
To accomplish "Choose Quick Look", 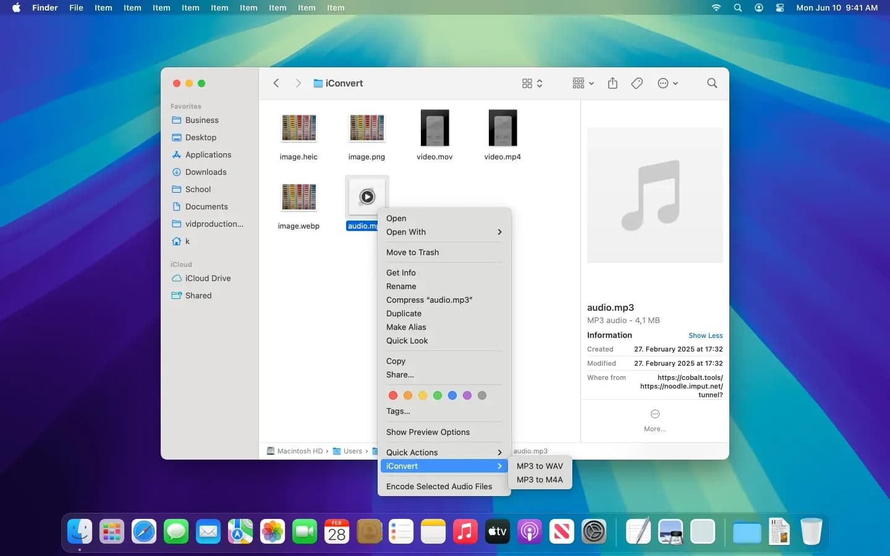I will coord(444,341).
